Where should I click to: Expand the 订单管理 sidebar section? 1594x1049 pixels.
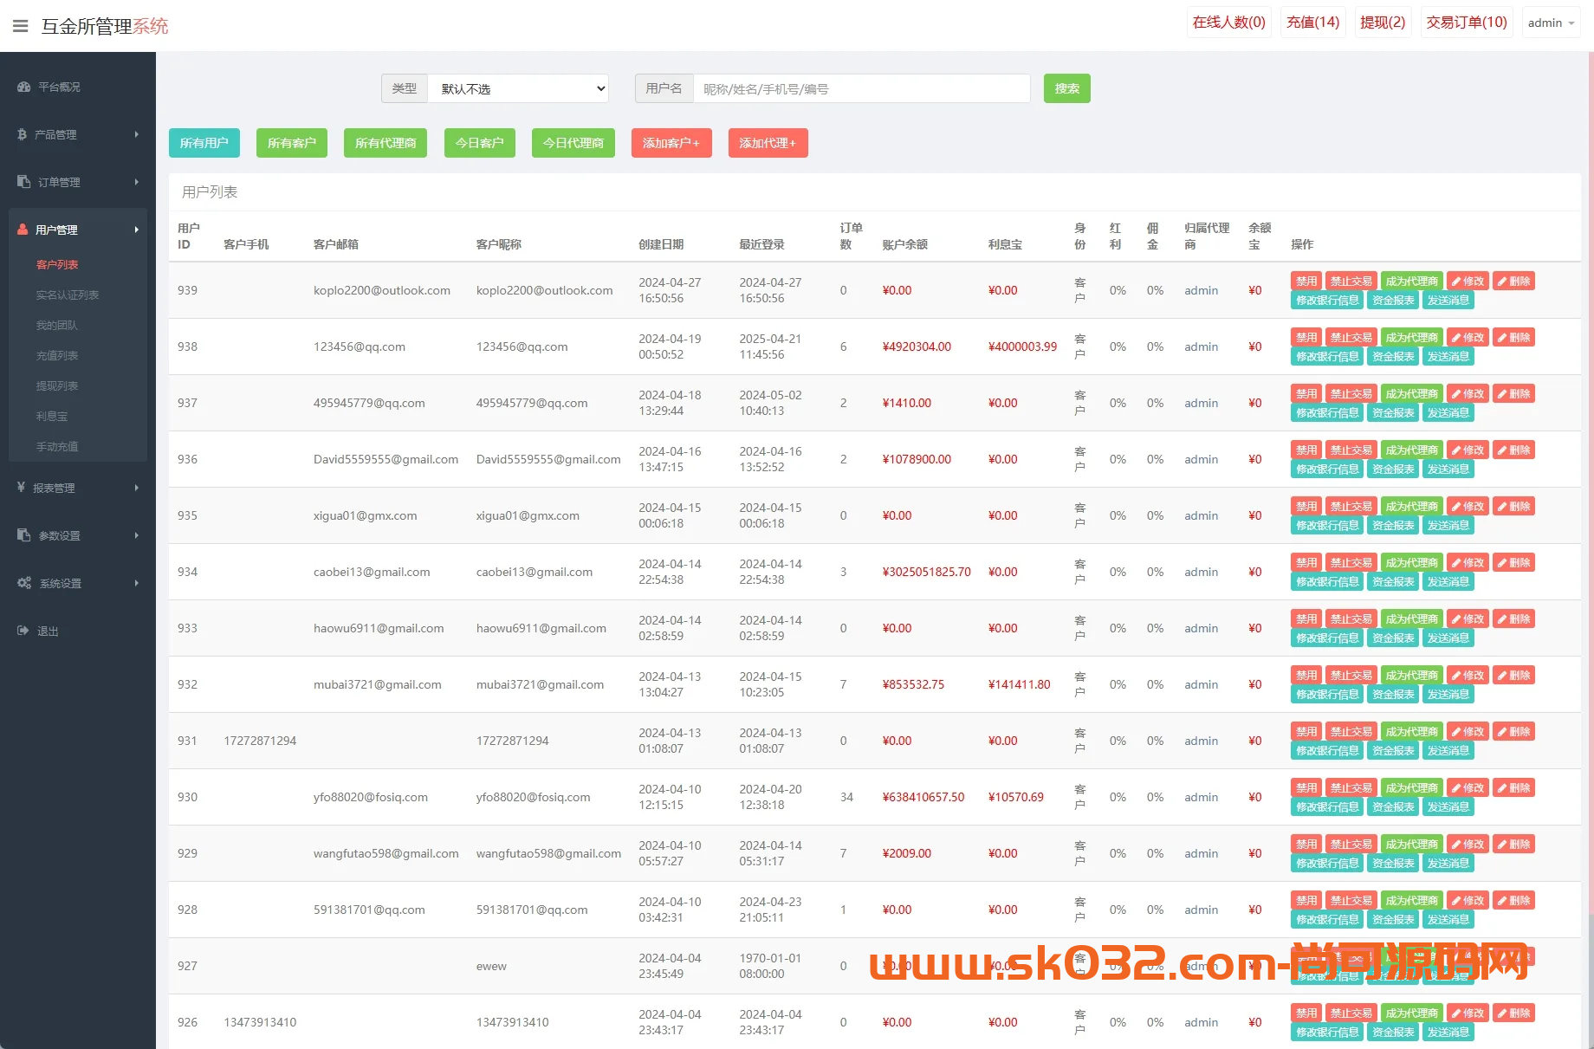click(78, 182)
